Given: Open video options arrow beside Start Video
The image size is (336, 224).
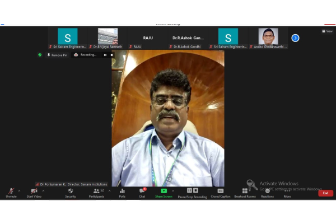Looking at the screenshot, I should [x=43, y=191].
